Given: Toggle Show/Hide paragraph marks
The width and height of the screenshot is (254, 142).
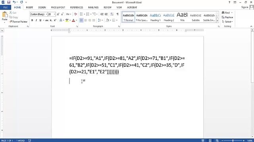Looking at the screenshot, I should [117, 14].
